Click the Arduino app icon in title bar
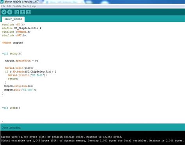The width and height of the screenshot is (185, 145). tap(2, 2)
